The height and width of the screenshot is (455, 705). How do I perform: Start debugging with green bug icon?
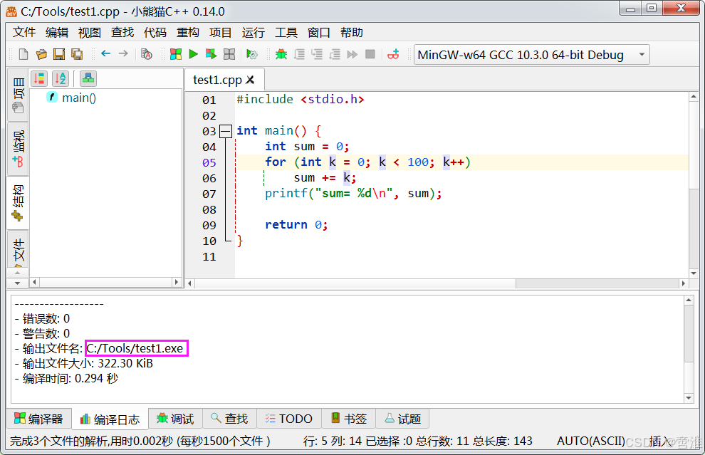tap(281, 54)
